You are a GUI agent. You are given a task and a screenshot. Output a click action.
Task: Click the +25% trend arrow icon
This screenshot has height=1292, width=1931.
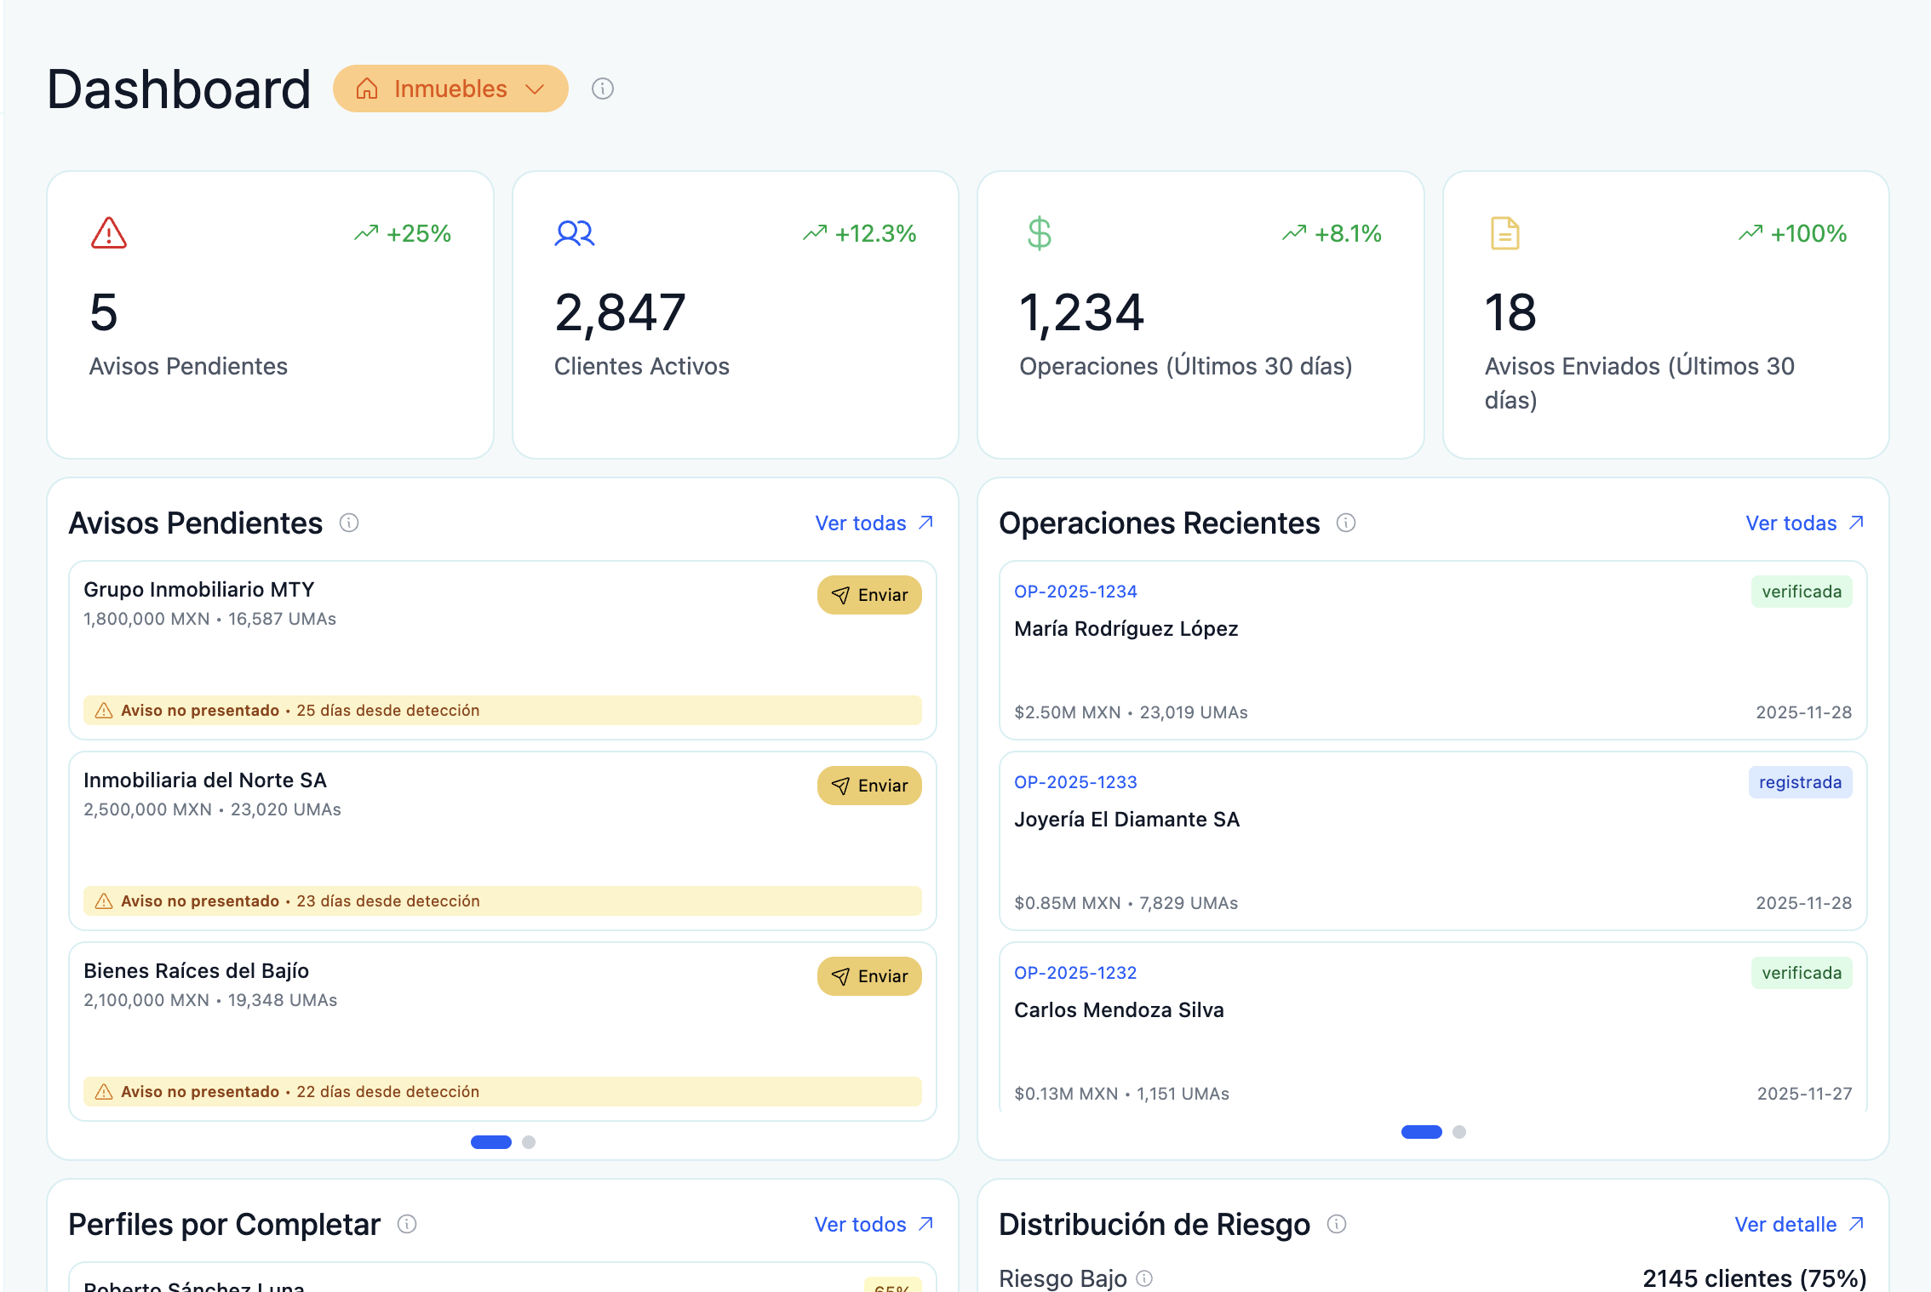tap(366, 233)
